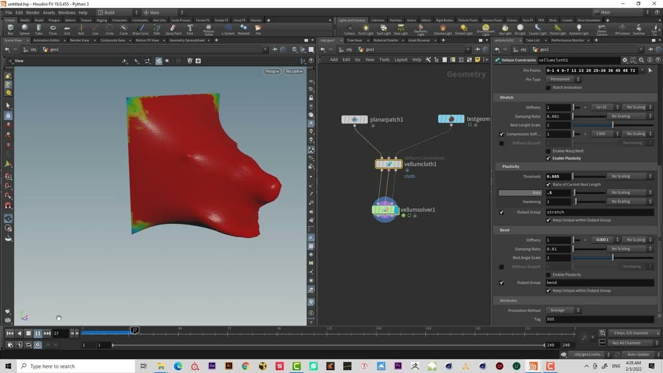Pick the Tube shelf tool
663x373 pixels.
[x=39, y=30]
